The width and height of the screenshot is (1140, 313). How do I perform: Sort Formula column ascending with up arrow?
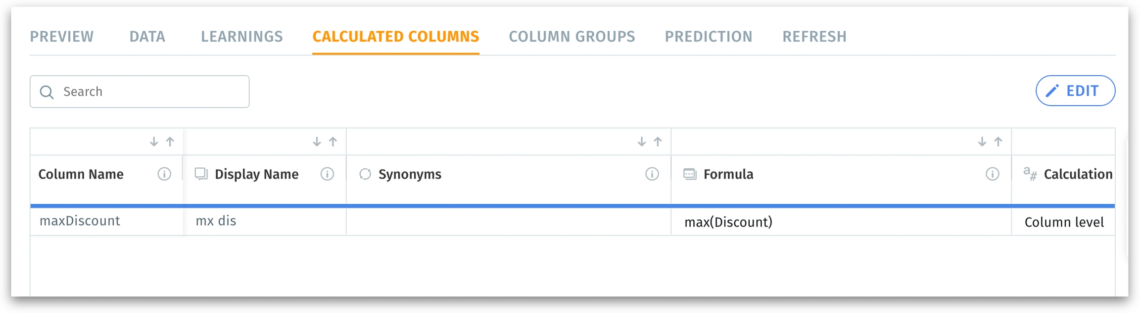998,142
